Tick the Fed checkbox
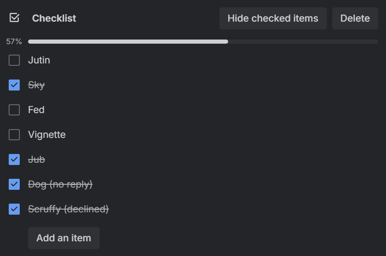Image resolution: width=386 pixels, height=256 pixels. click(x=14, y=110)
